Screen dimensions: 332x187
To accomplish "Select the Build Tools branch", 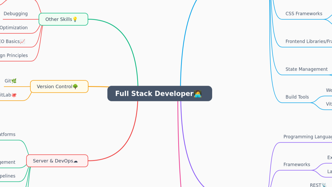I will point(297,97).
